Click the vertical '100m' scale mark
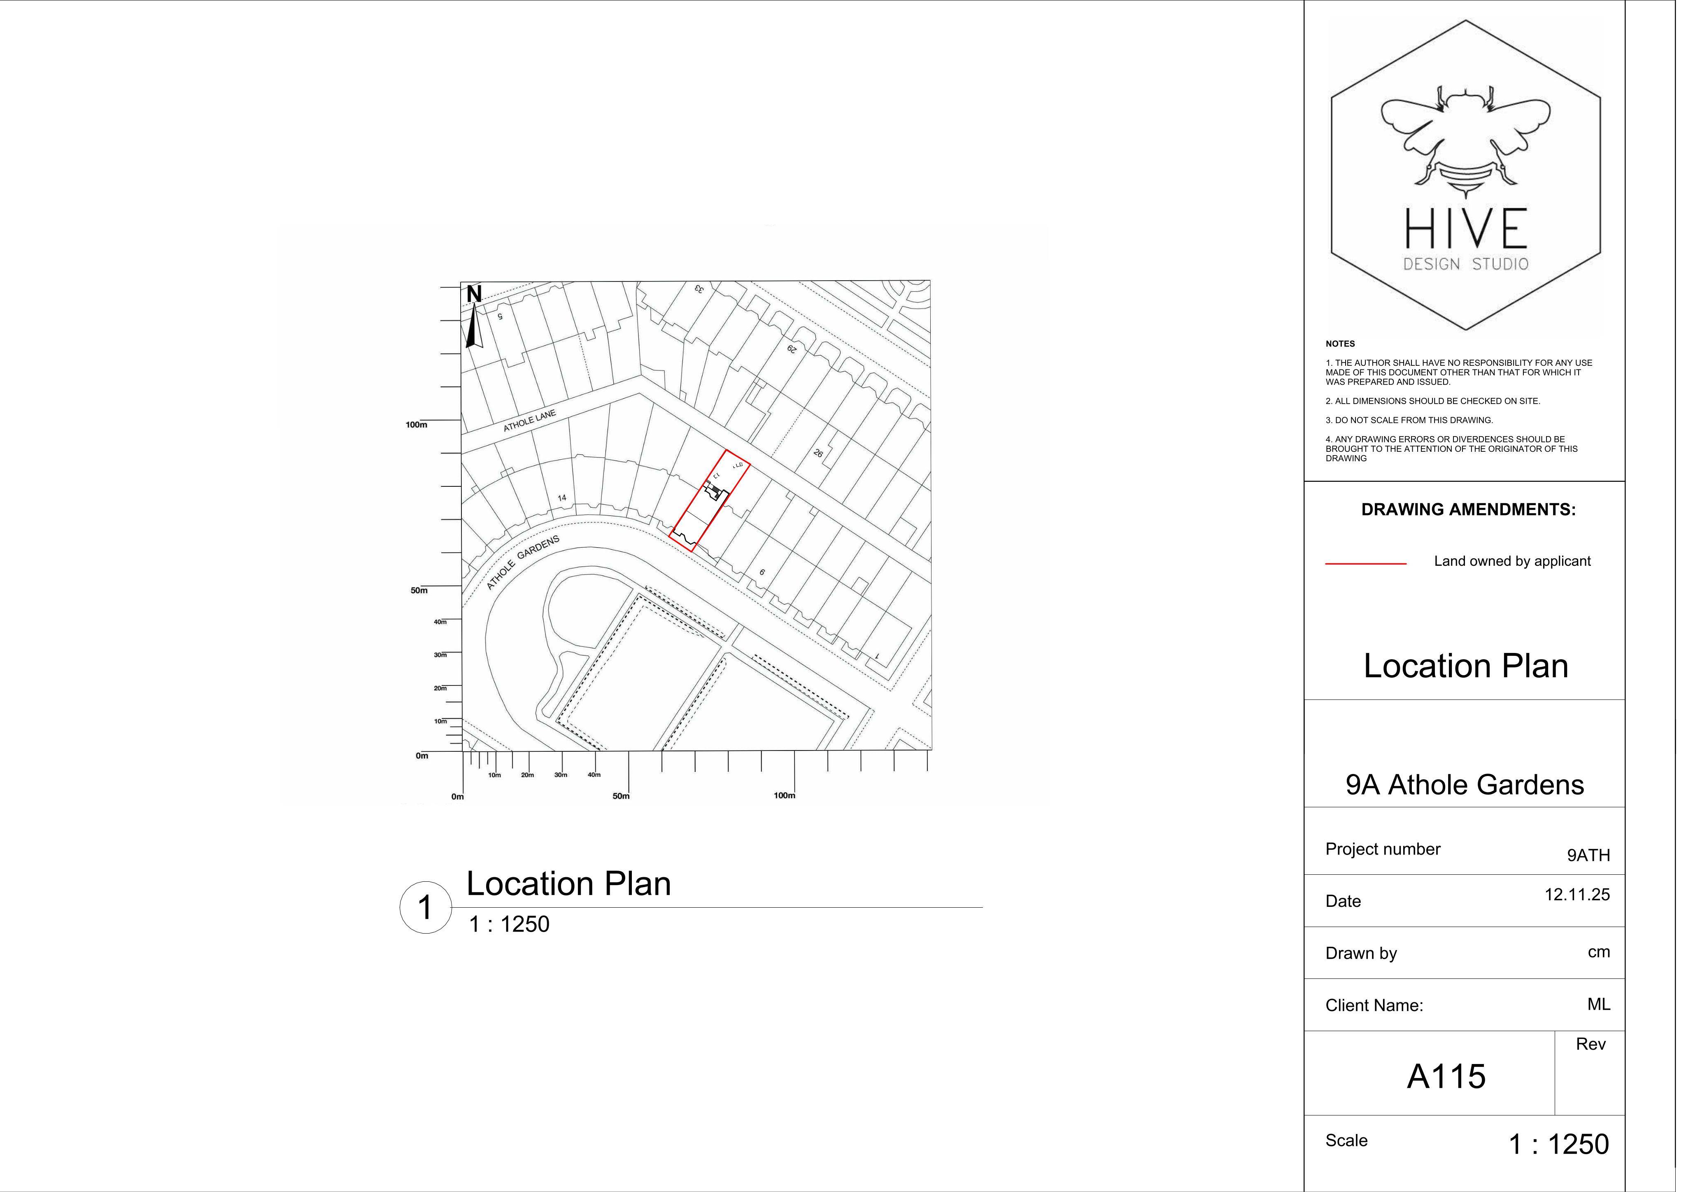The height and width of the screenshot is (1192, 1686). 417,425
